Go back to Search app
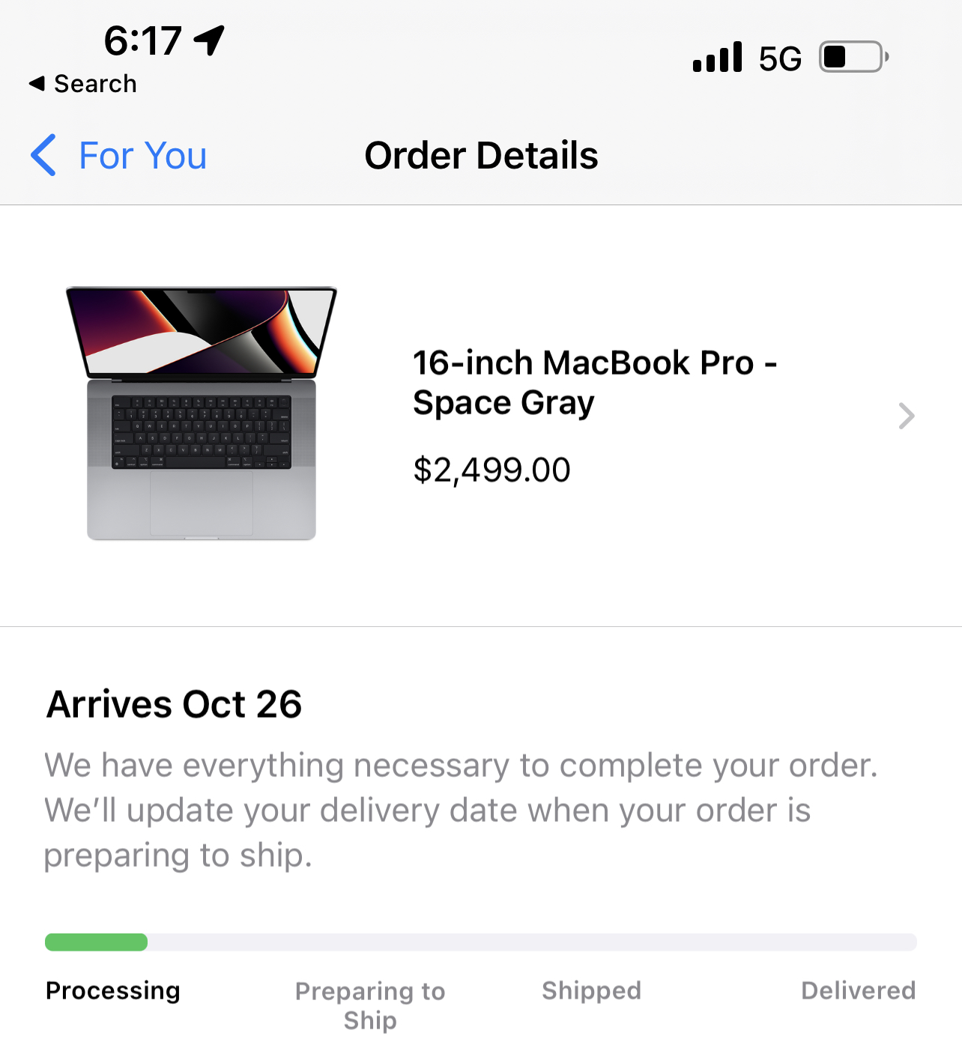 coord(95,84)
